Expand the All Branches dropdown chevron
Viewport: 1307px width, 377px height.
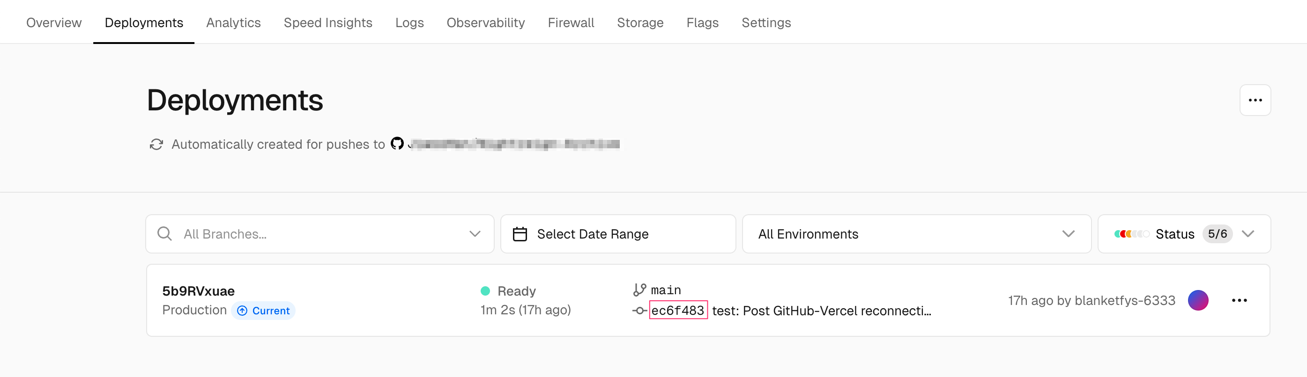(x=475, y=234)
